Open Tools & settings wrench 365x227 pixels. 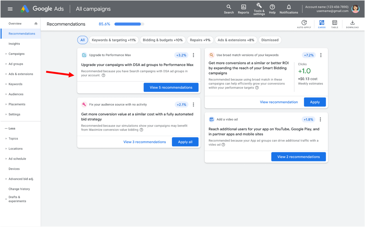pos(259,9)
